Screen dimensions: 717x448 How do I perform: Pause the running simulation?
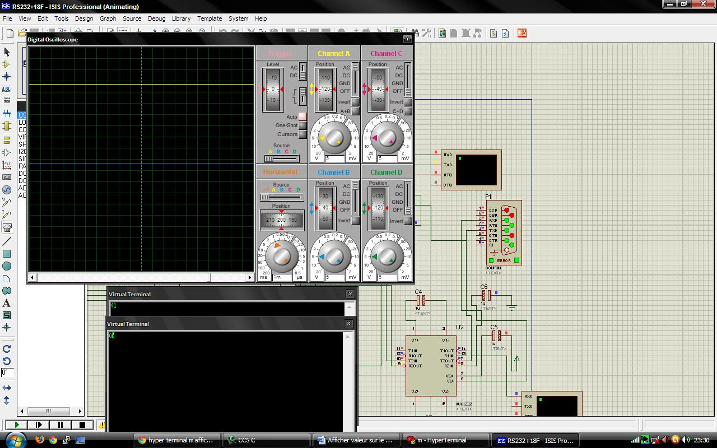click(60, 425)
